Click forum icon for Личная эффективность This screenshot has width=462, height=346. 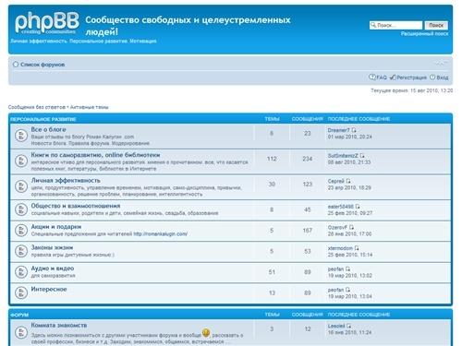point(21,186)
